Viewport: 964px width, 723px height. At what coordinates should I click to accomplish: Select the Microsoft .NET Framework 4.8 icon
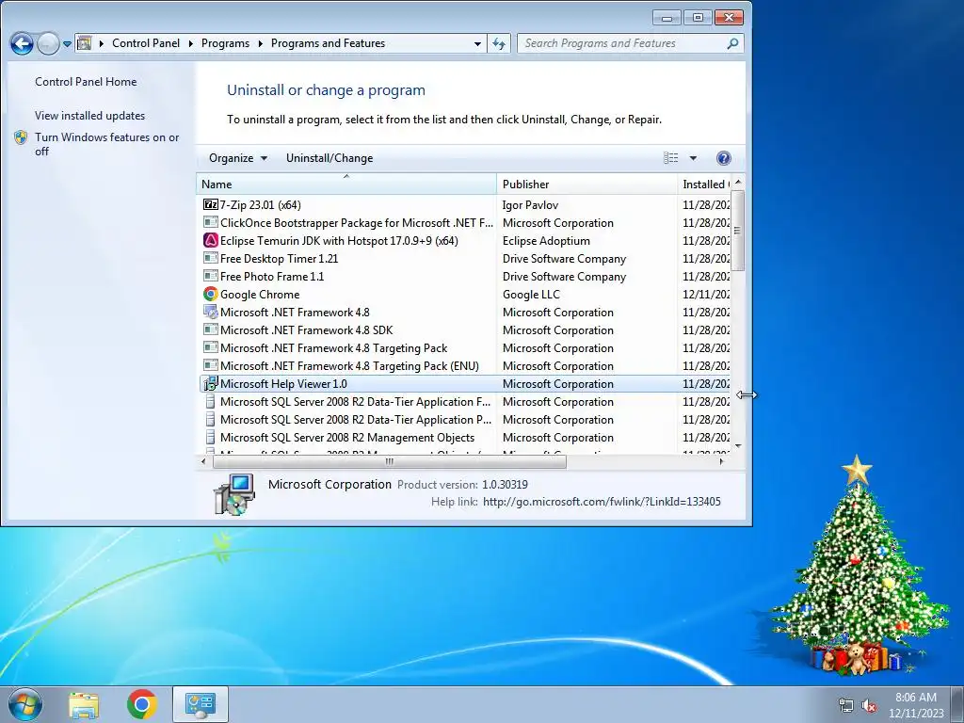pos(210,312)
